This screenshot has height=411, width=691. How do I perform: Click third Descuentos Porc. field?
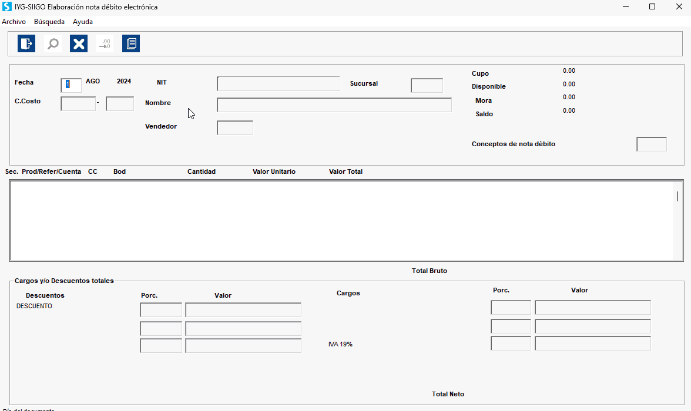161,346
